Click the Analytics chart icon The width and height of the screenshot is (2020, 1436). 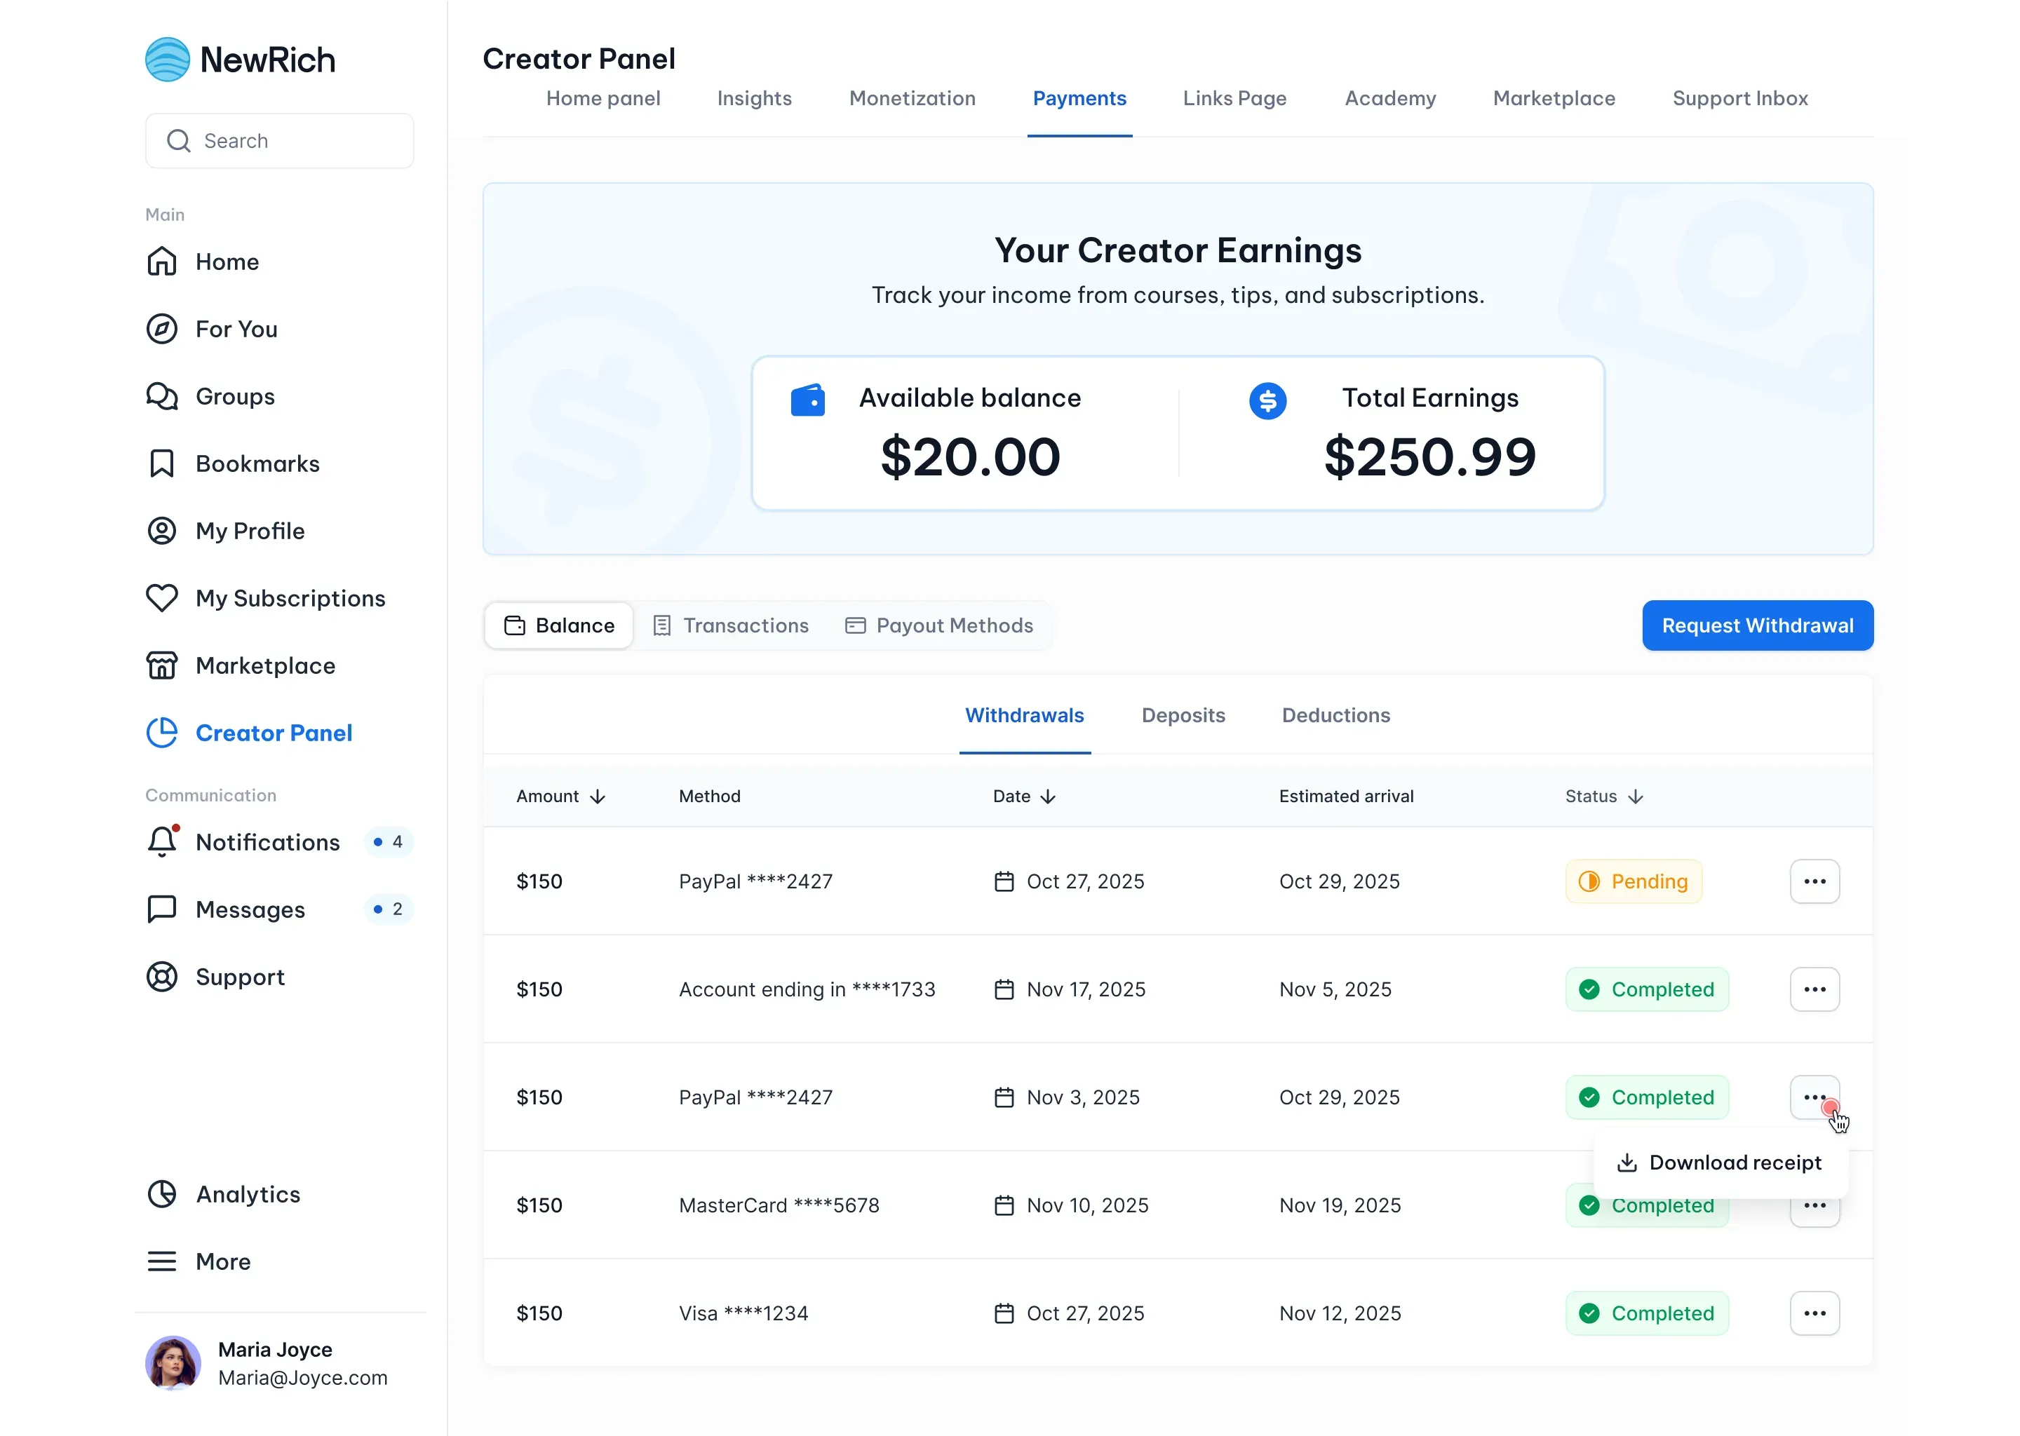pyautogui.click(x=162, y=1193)
